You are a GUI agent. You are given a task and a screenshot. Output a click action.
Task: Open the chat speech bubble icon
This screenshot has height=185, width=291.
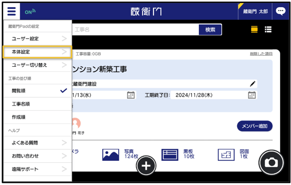click(280, 11)
